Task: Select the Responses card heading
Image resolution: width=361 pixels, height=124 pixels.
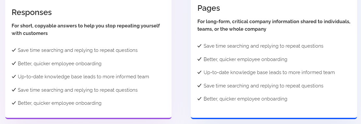Action: tap(32, 12)
